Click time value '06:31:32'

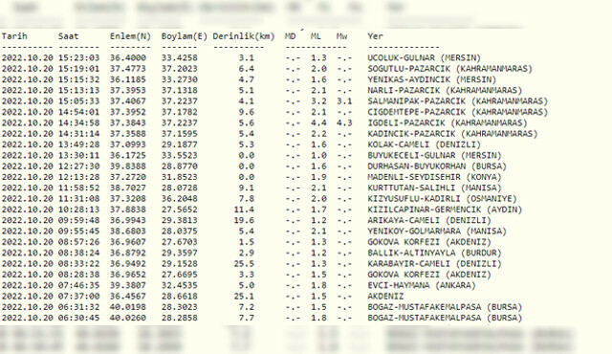point(78,307)
